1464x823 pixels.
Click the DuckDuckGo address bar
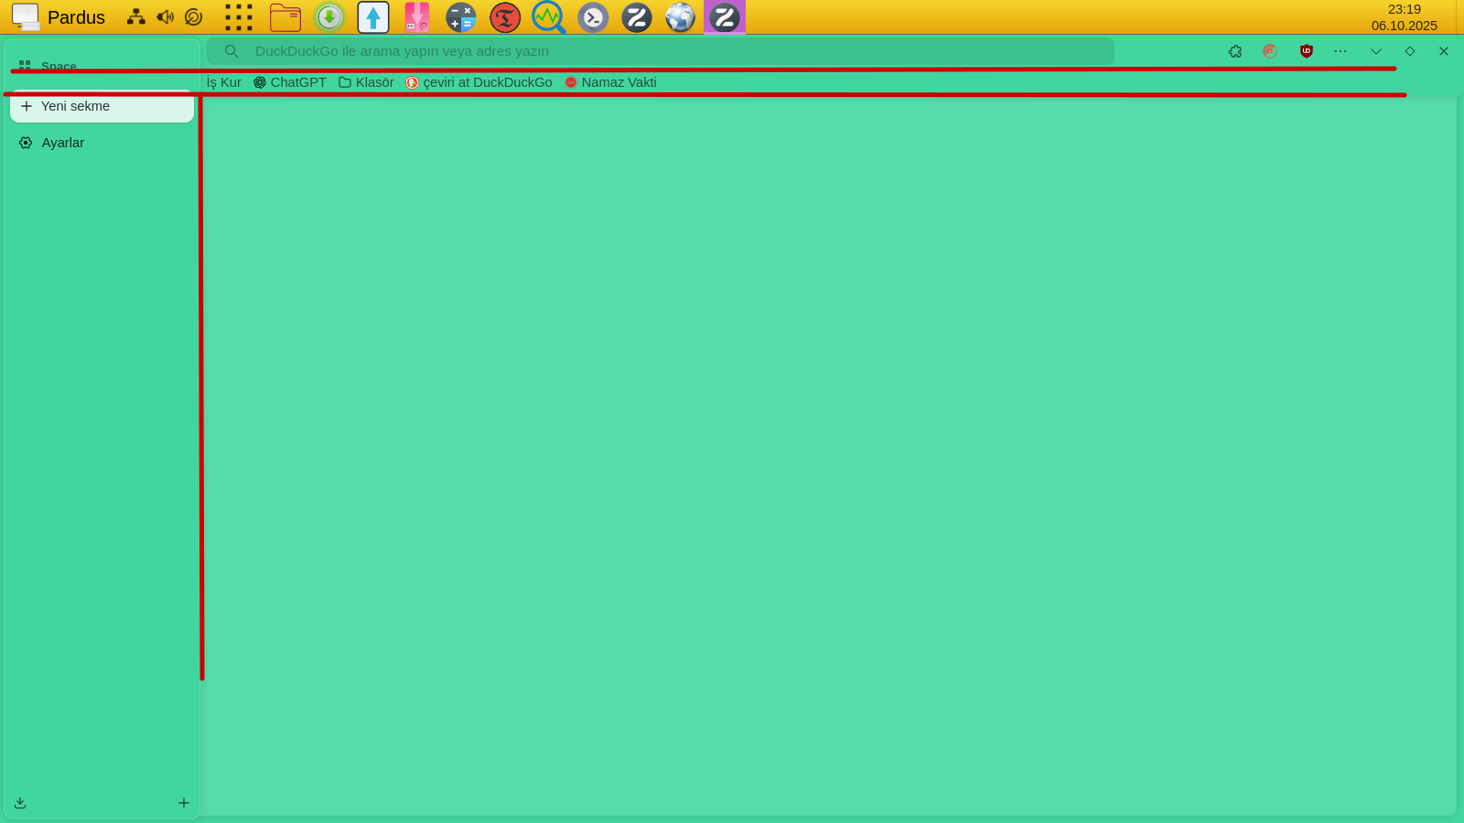(659, 51)
